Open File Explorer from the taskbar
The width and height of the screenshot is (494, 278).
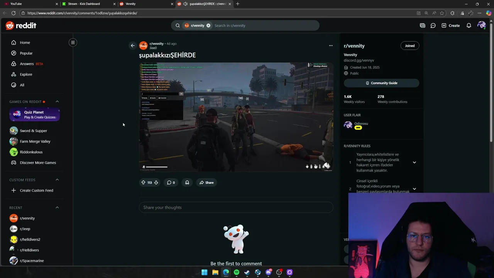tap(215, 272)
